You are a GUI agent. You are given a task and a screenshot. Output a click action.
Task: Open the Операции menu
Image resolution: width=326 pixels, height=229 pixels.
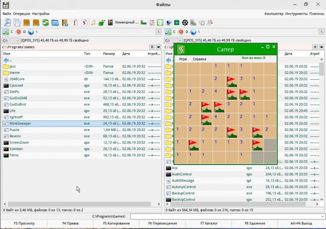click(22, 14)
